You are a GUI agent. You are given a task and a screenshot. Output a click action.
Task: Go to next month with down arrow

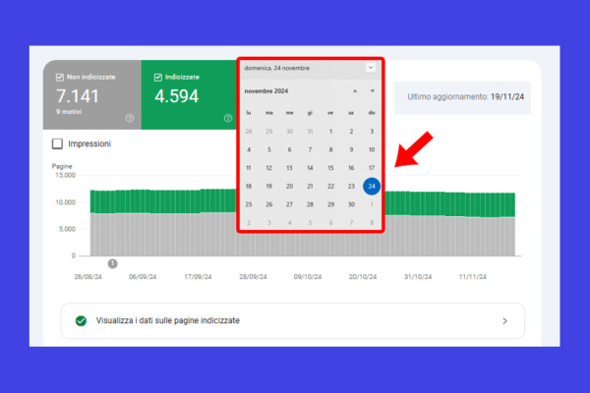pos(372,91)
